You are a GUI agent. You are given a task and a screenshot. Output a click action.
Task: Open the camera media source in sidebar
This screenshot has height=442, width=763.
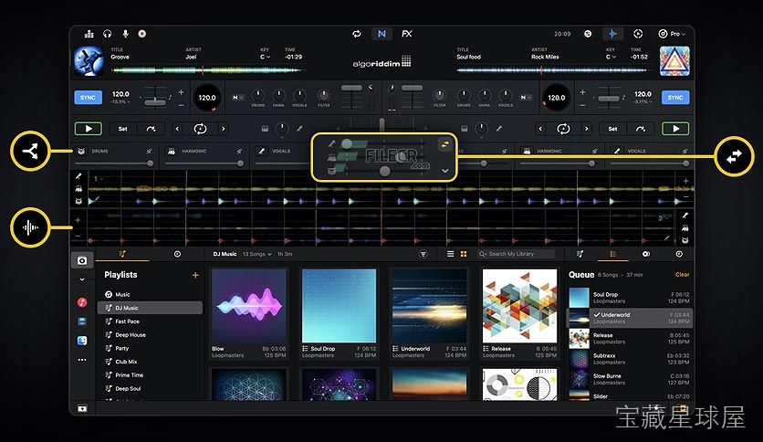click(x=82, y=260)
